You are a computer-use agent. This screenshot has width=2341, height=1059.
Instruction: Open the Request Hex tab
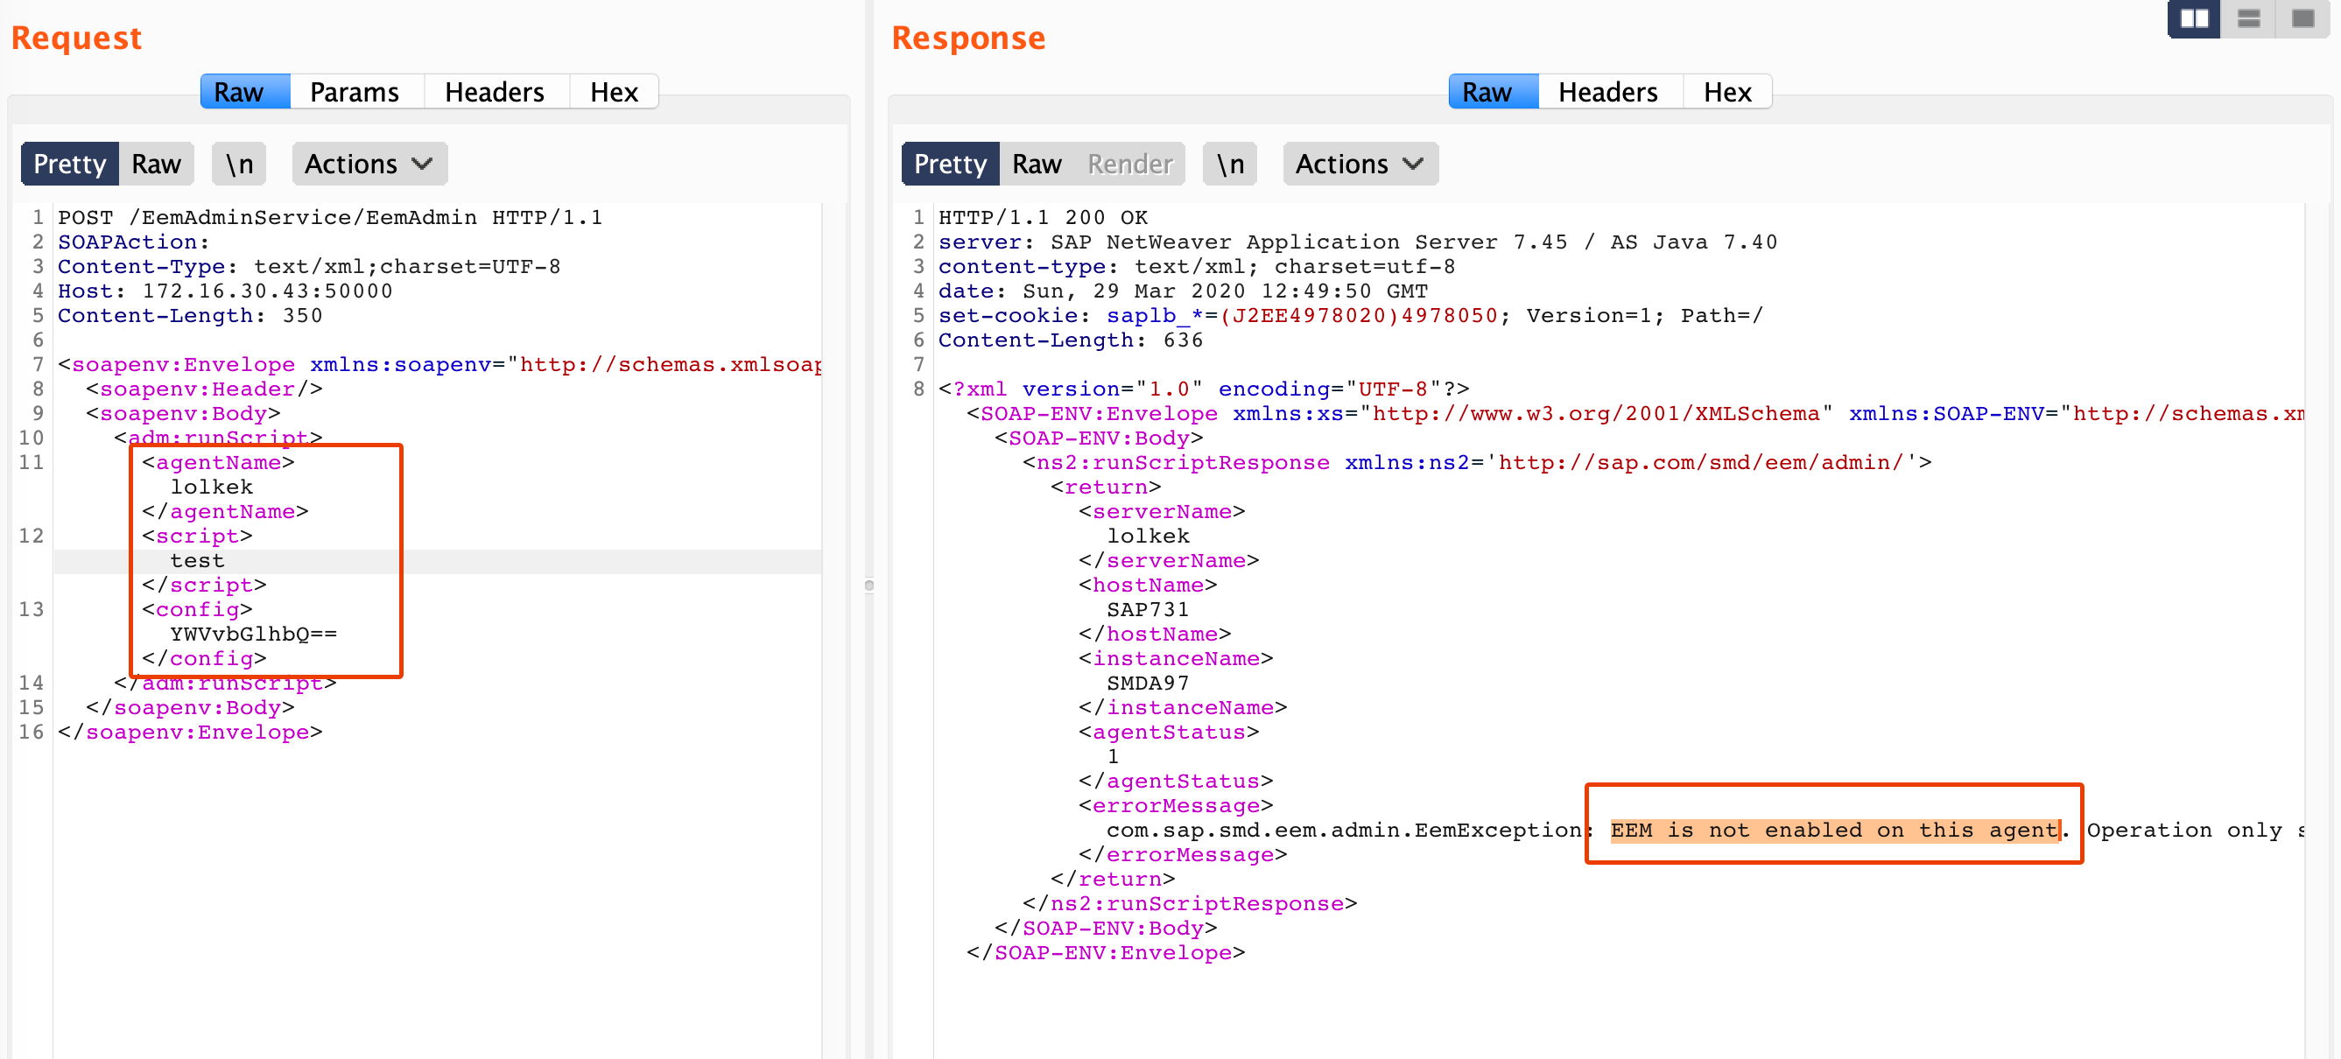click(x=614, y=92)
